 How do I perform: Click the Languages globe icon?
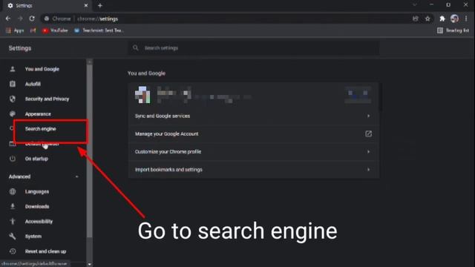[13, 191]
